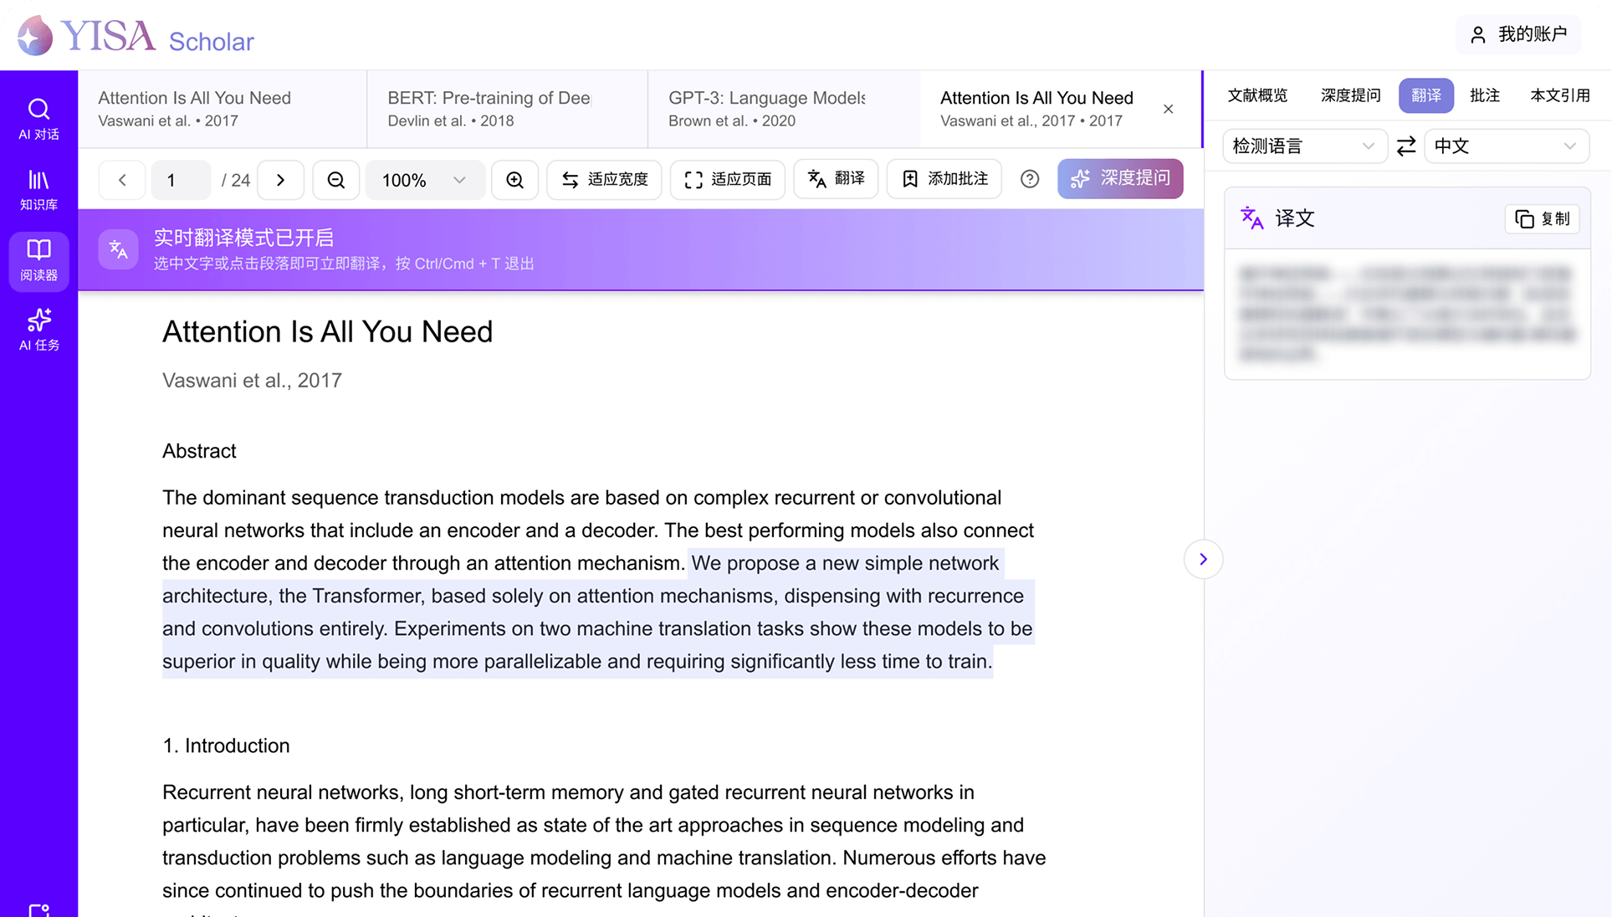The width and height of the screenshot is (1612, 917).
Task: Go to the next page arrow
Action: point(280,180)
